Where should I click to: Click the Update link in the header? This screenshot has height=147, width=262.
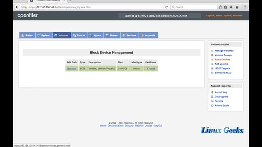[x=227, y=16]
